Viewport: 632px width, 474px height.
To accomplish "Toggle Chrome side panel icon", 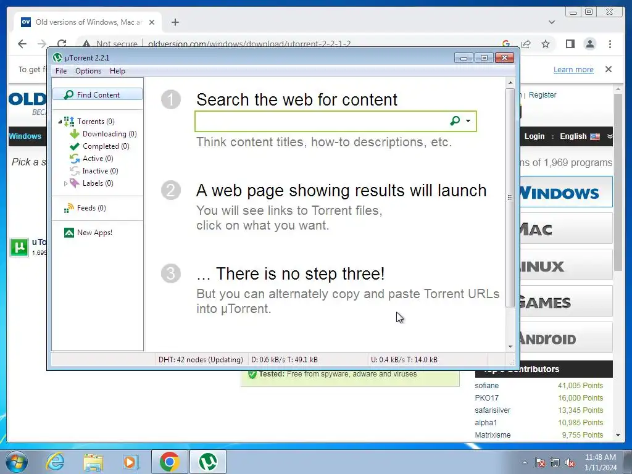I will [570, 44].
